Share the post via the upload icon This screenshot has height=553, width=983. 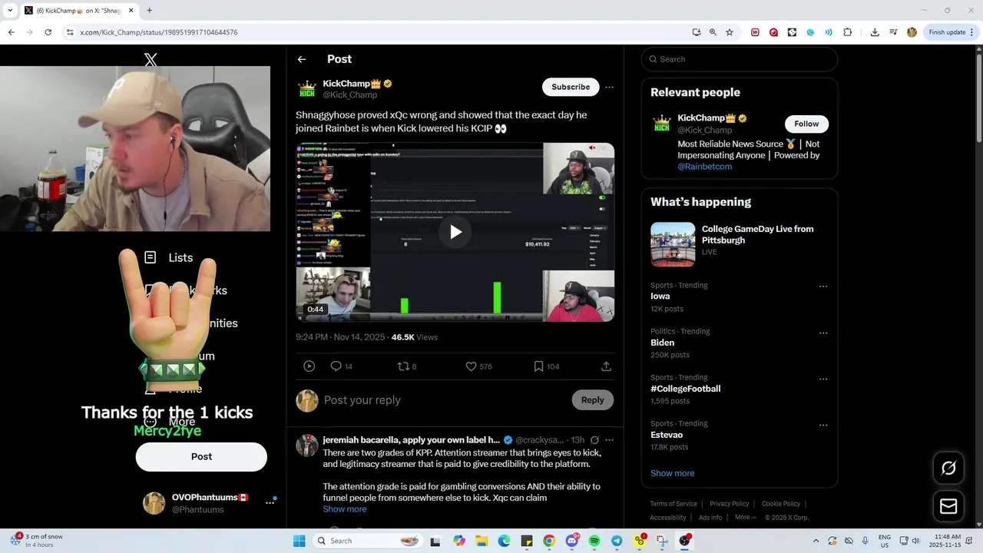(x=606, y=366)
